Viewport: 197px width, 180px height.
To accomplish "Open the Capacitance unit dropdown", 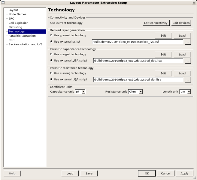I will click(x=80, y=92).
